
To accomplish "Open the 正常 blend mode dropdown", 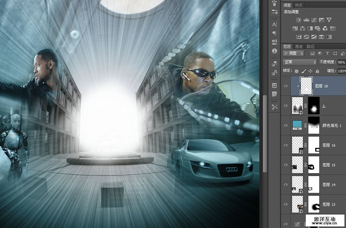I will pos(300,62).
